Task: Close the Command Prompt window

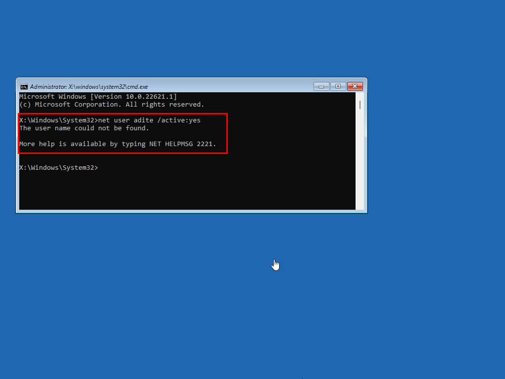Action: [355, 86]
